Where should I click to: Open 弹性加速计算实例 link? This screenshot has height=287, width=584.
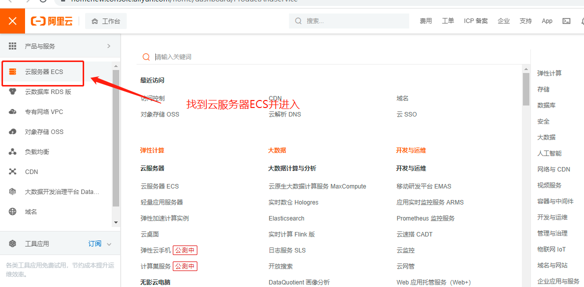165,218
